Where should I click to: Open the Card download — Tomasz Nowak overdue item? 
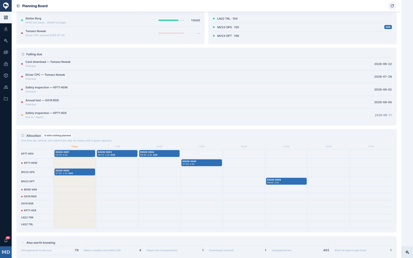[x=206, y=64]
